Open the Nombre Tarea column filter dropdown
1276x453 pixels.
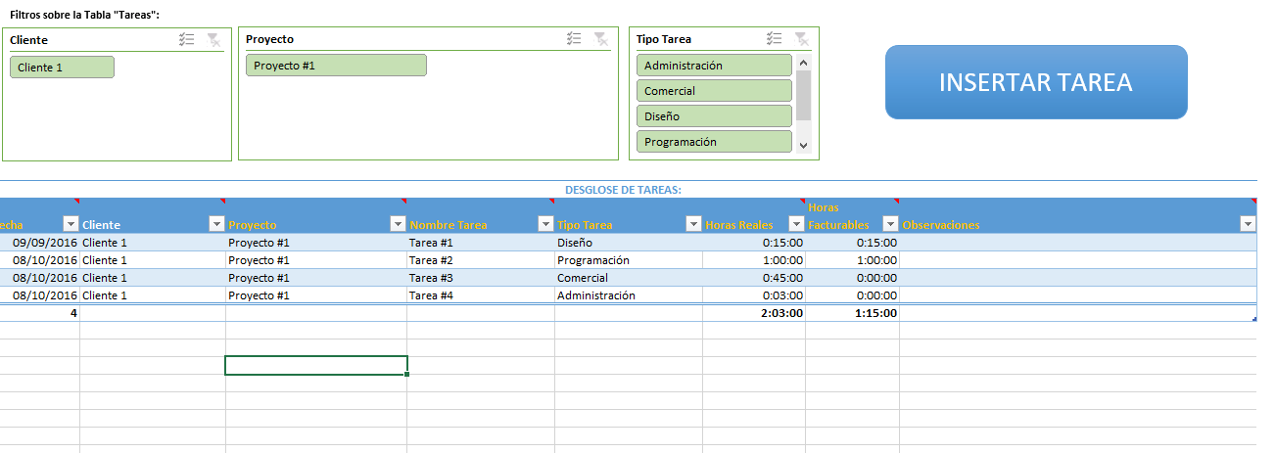tap(545, 224)
